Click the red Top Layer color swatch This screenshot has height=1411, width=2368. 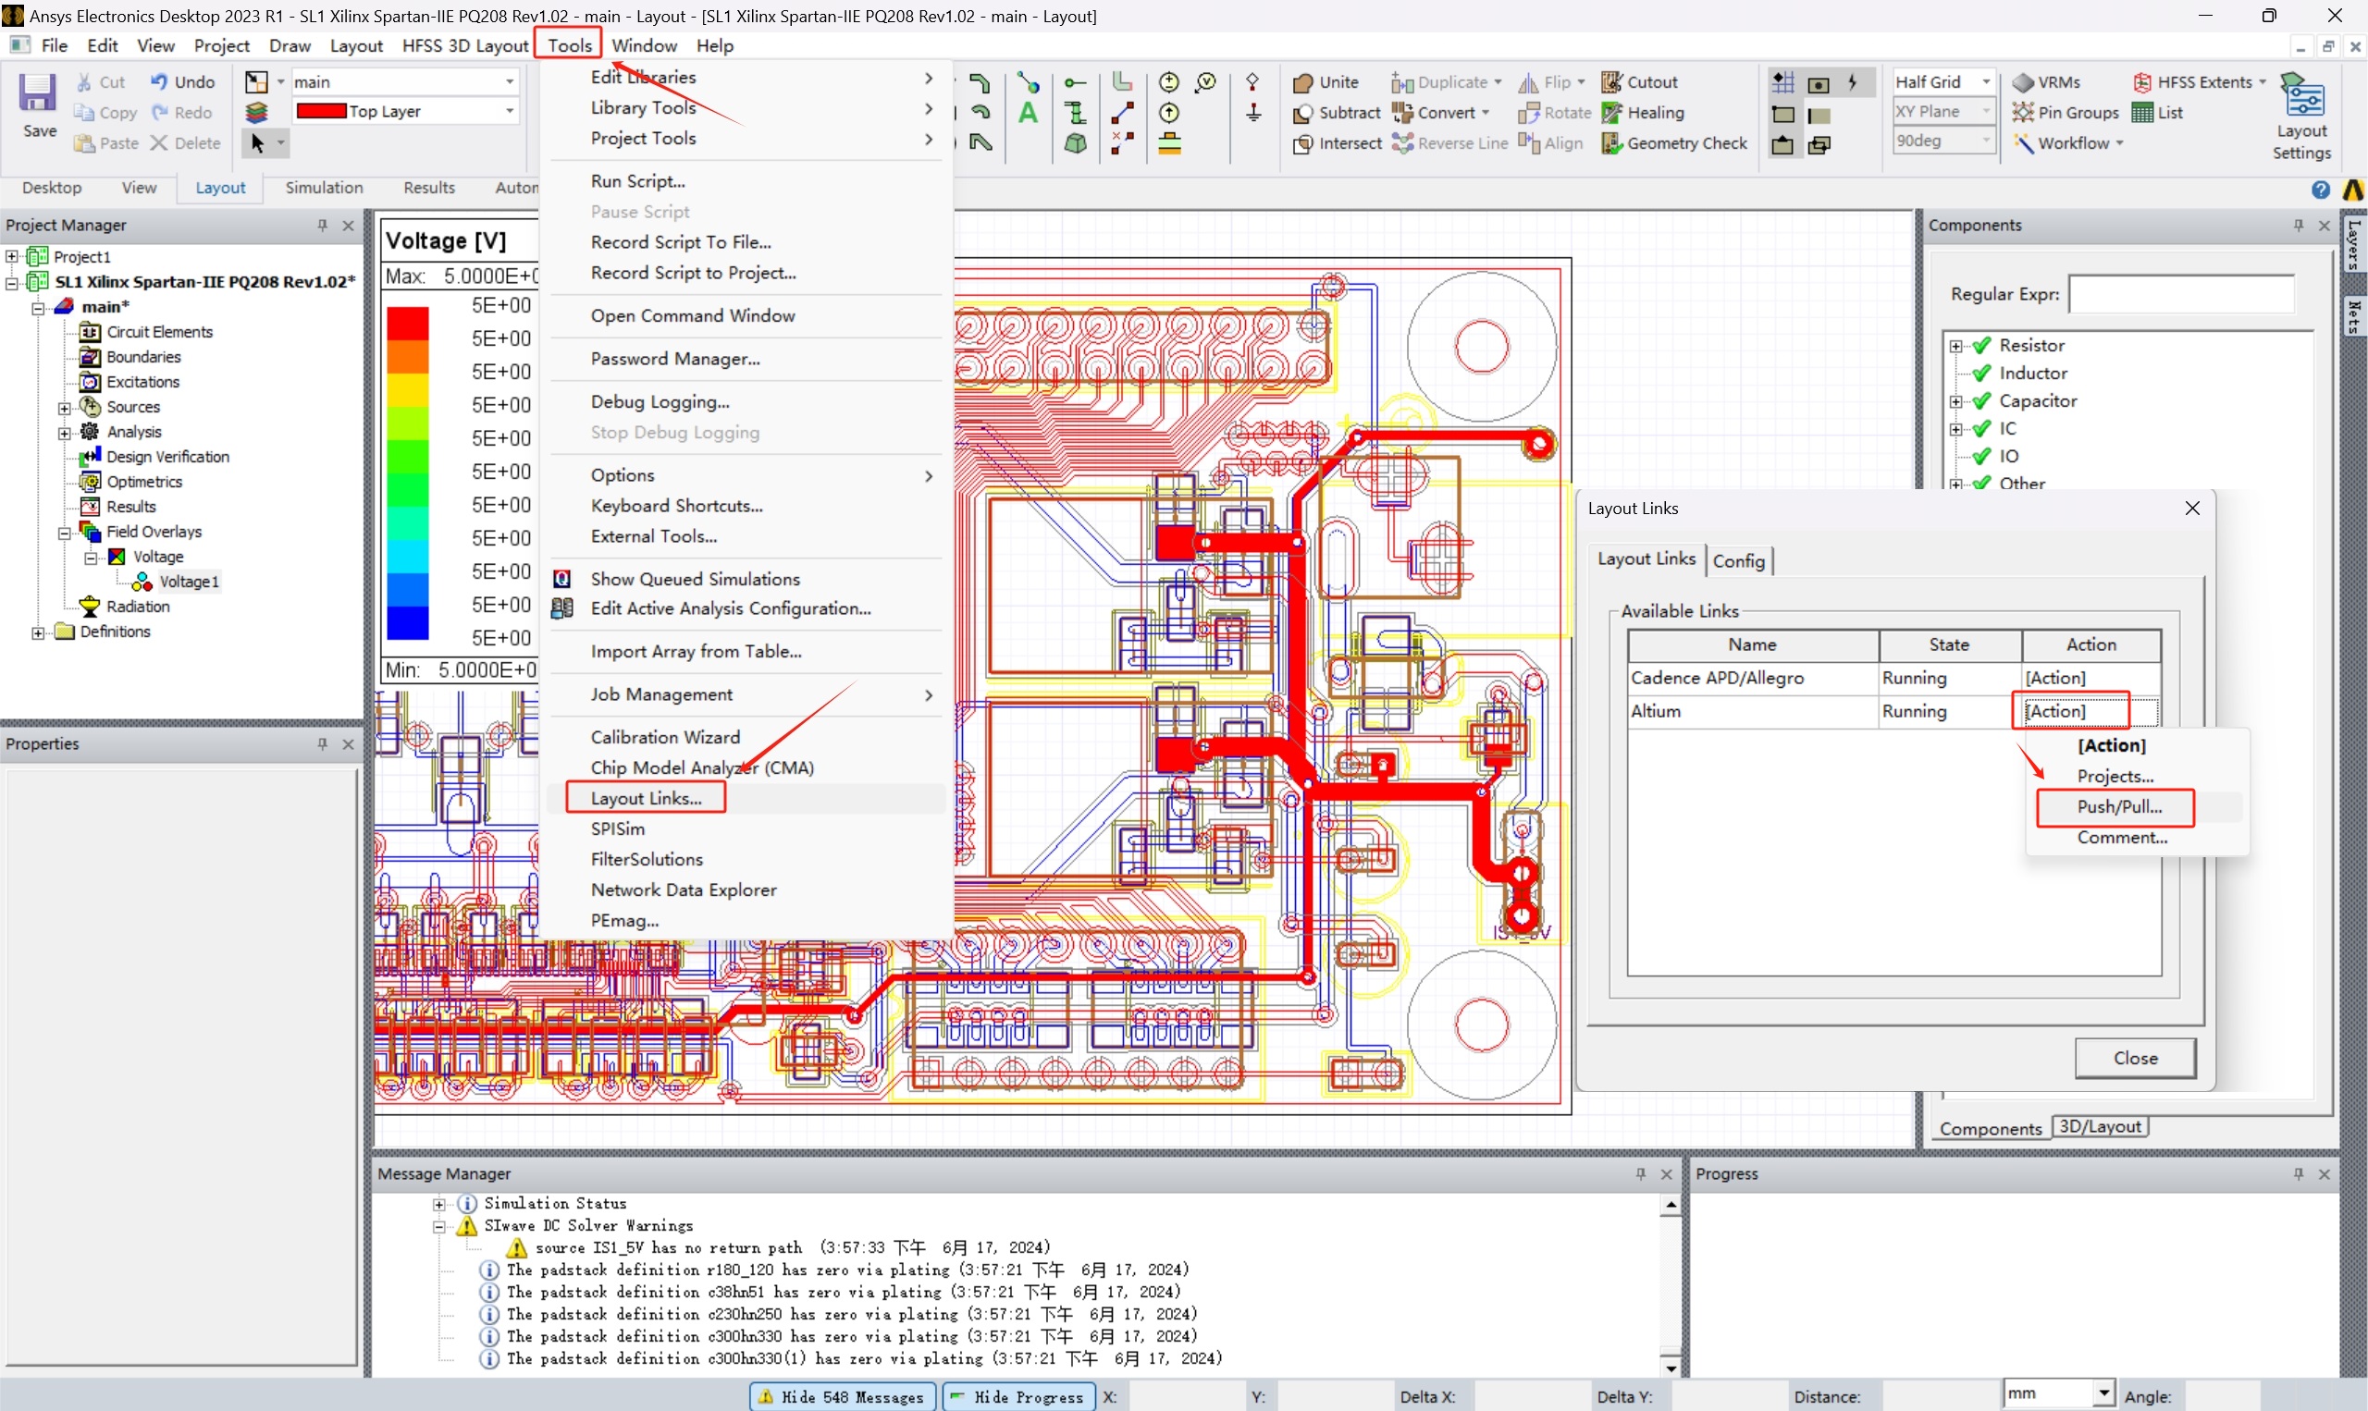pos(322,111)
